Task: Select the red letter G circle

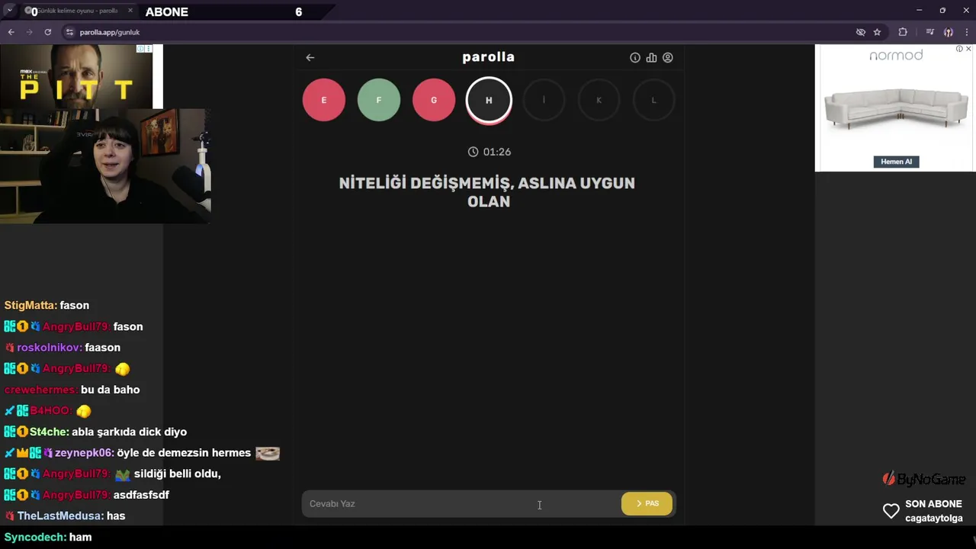Action: (434, 100)
